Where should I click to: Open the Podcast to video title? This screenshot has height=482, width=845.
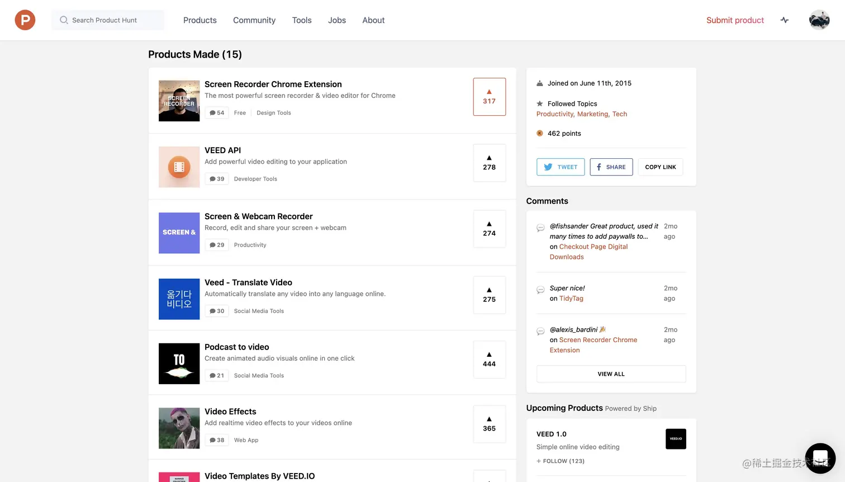tap(237, 347)
